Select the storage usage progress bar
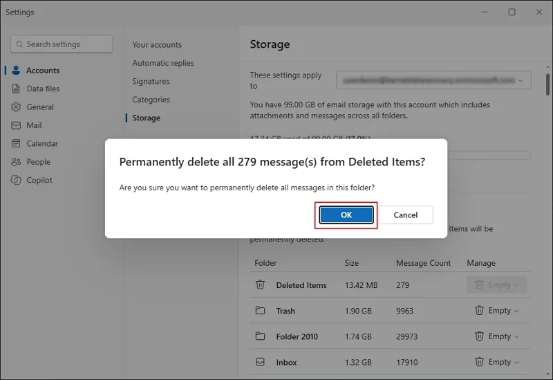 pos(489,155)
